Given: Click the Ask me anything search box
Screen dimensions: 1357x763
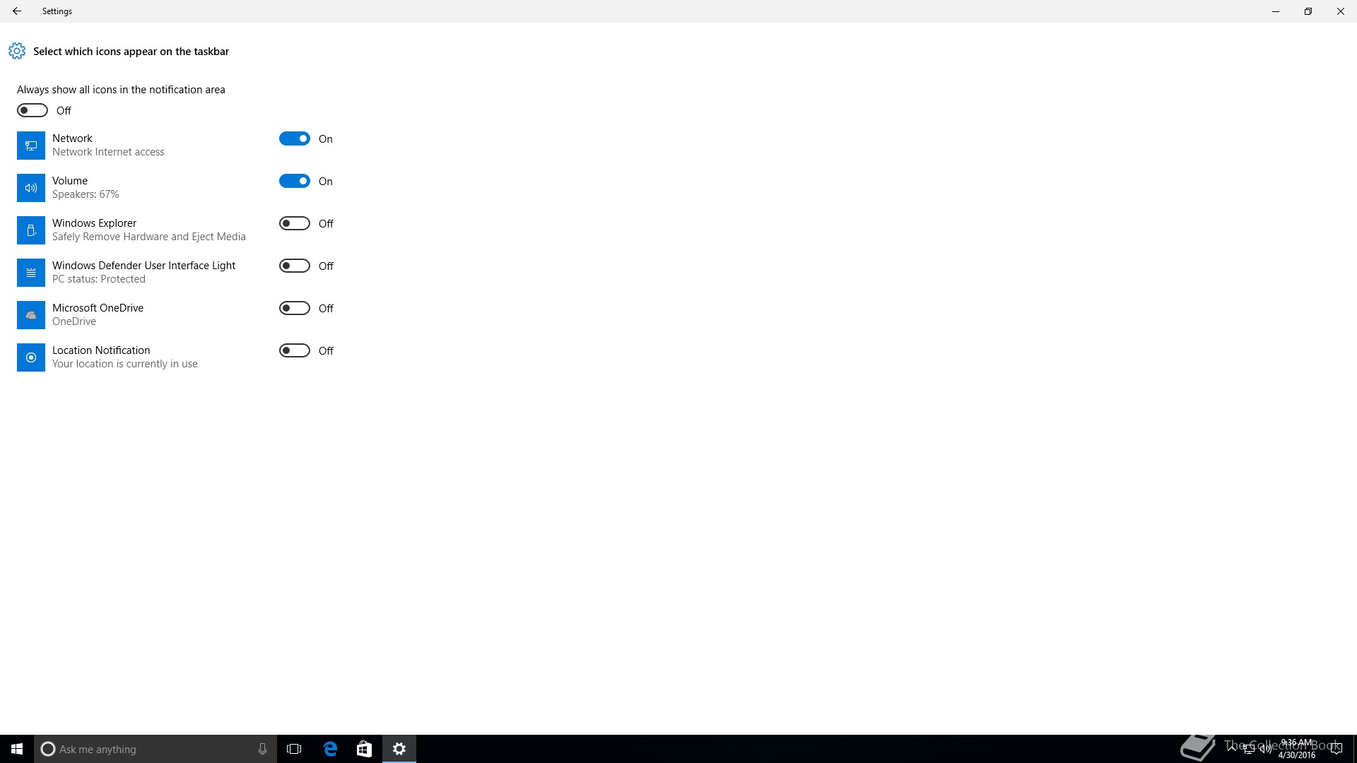Looking at the screenshot, I should [155, 749].
